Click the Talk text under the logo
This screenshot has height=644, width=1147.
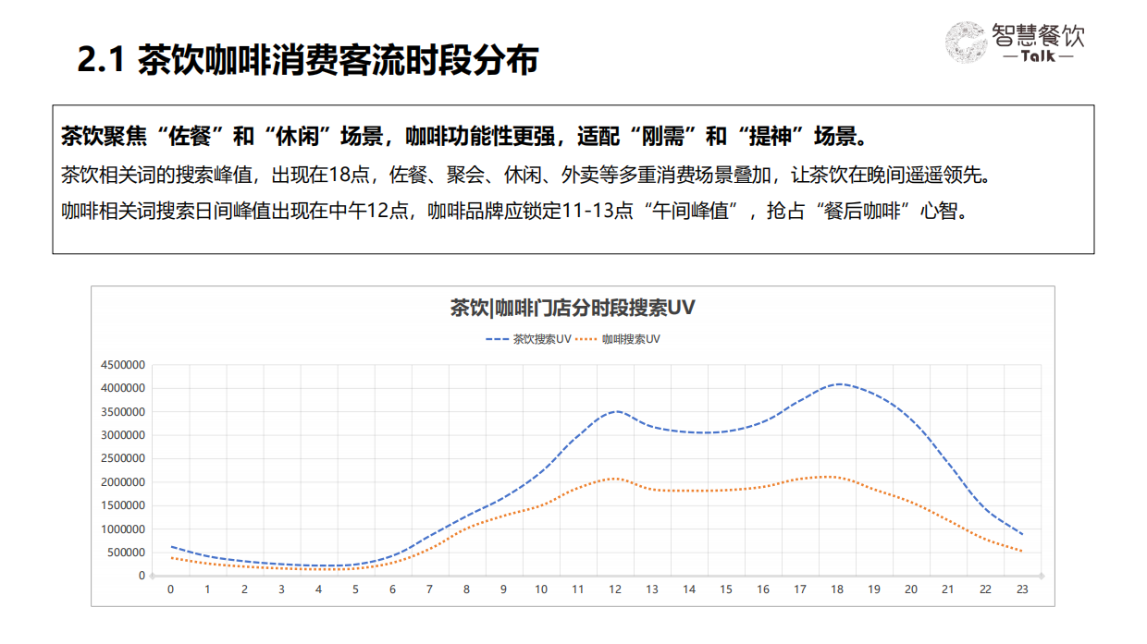click(x=1038, y=57)
